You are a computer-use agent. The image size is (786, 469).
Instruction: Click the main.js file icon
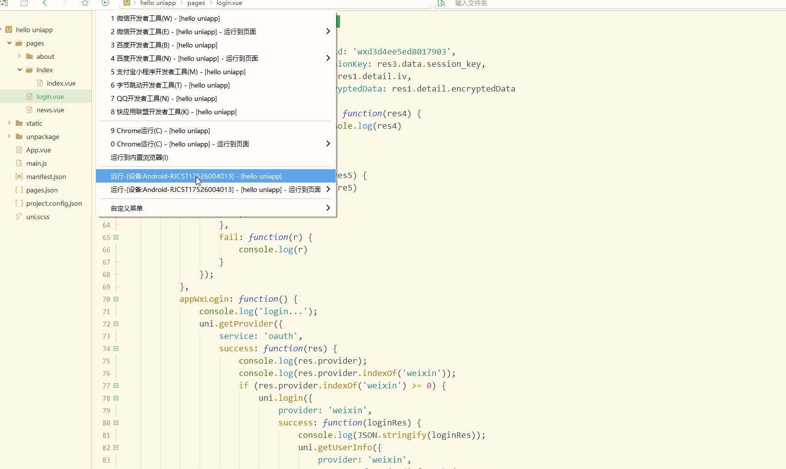tap(19, 163)
